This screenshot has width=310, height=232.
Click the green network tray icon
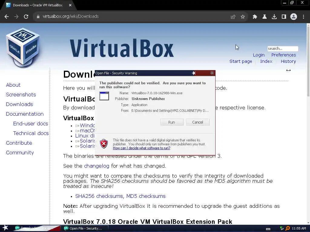coord(282,228)
